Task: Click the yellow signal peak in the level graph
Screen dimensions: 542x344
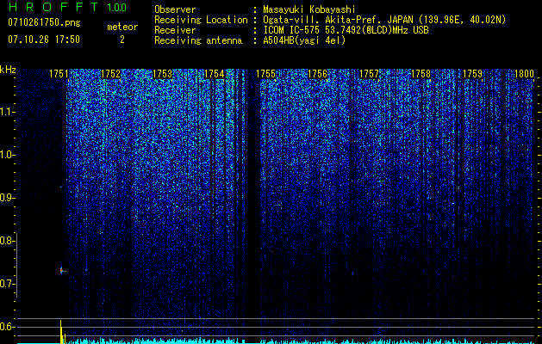Action: click(x=61, y=332)
